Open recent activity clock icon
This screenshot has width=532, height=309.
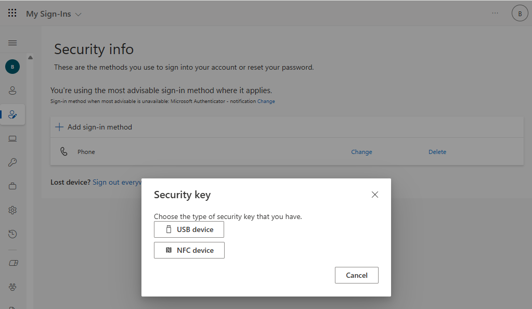(x=12, y=234)
